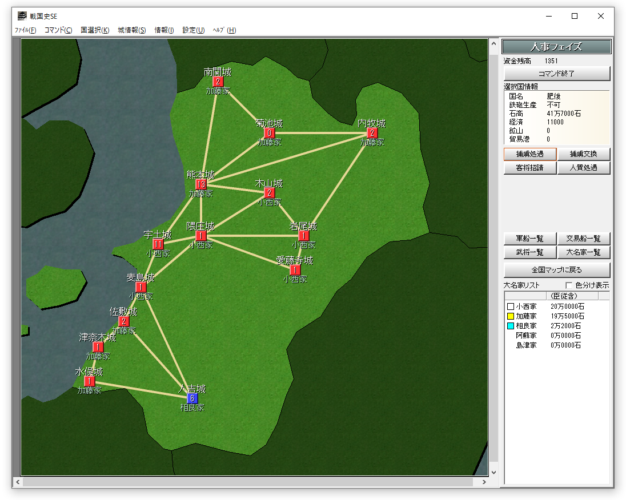Click the 南関城 castle marker
The width and height of the screenshot is (626, 500).
click(x=217, y=82)
